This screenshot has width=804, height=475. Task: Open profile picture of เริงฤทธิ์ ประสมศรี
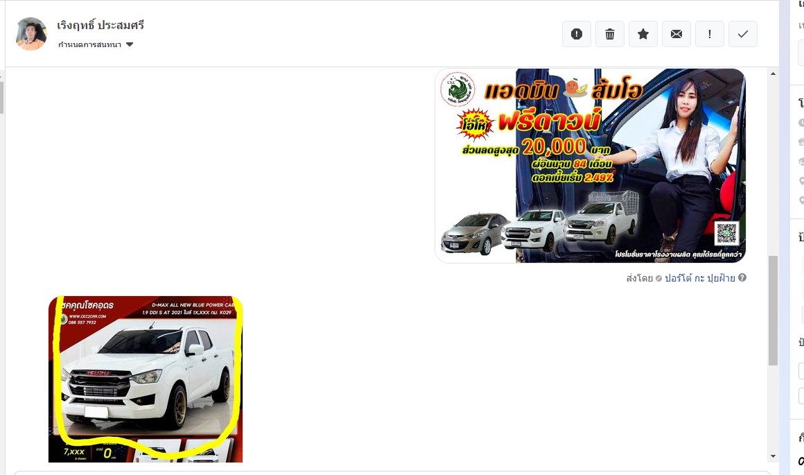[x=31, y=34]
